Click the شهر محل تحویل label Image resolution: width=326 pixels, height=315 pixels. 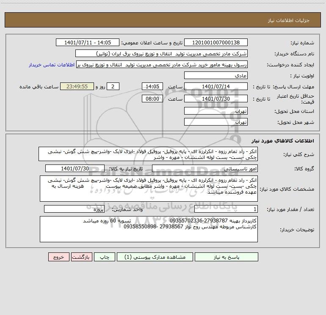click(296, 122)
